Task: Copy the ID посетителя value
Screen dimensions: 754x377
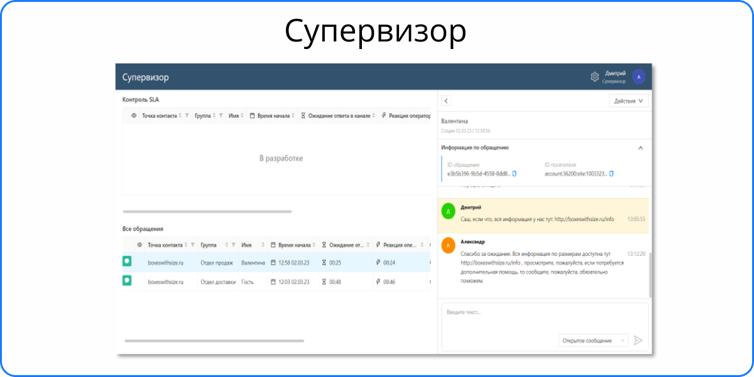Action: pyautogui.click(x=611, y=173)
